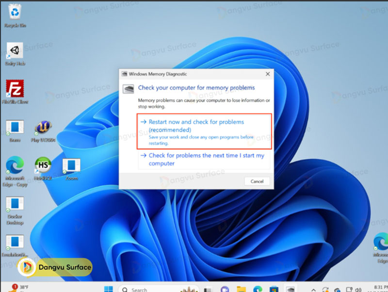Click the Cancel button in the dialog
This screenshot has height=292, width=388.
point(257,181)
